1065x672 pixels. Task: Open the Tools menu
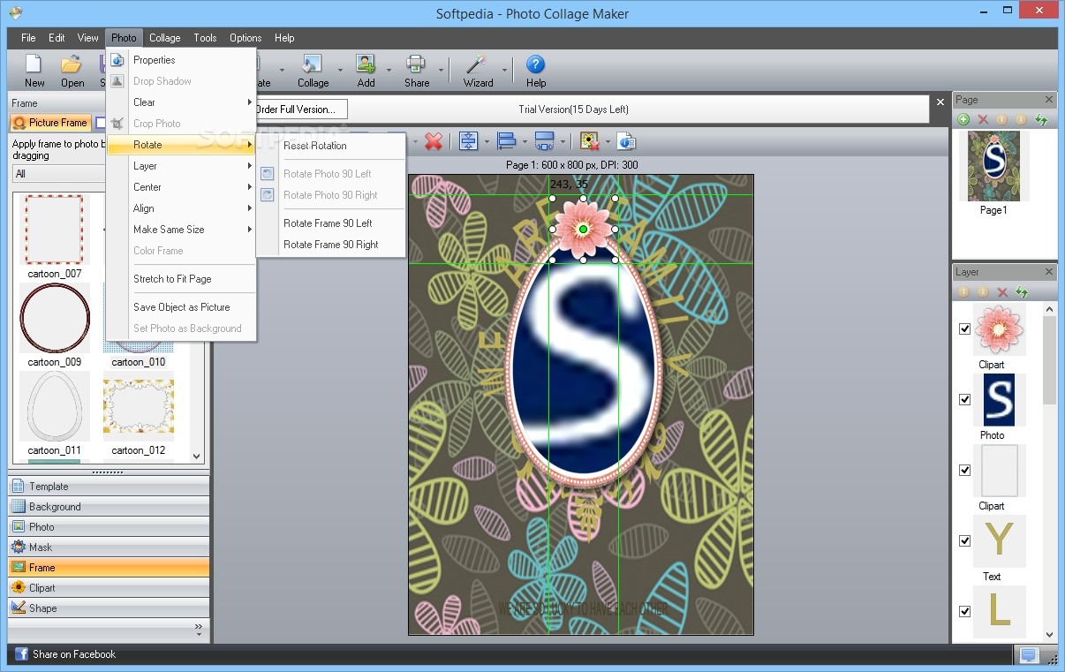tap(205, 38)
